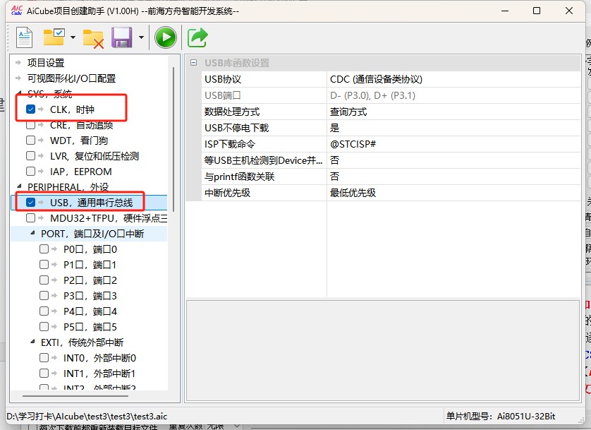Click the green play generate button
Viewport: 591px width, 430px height.
click(166, 37)
